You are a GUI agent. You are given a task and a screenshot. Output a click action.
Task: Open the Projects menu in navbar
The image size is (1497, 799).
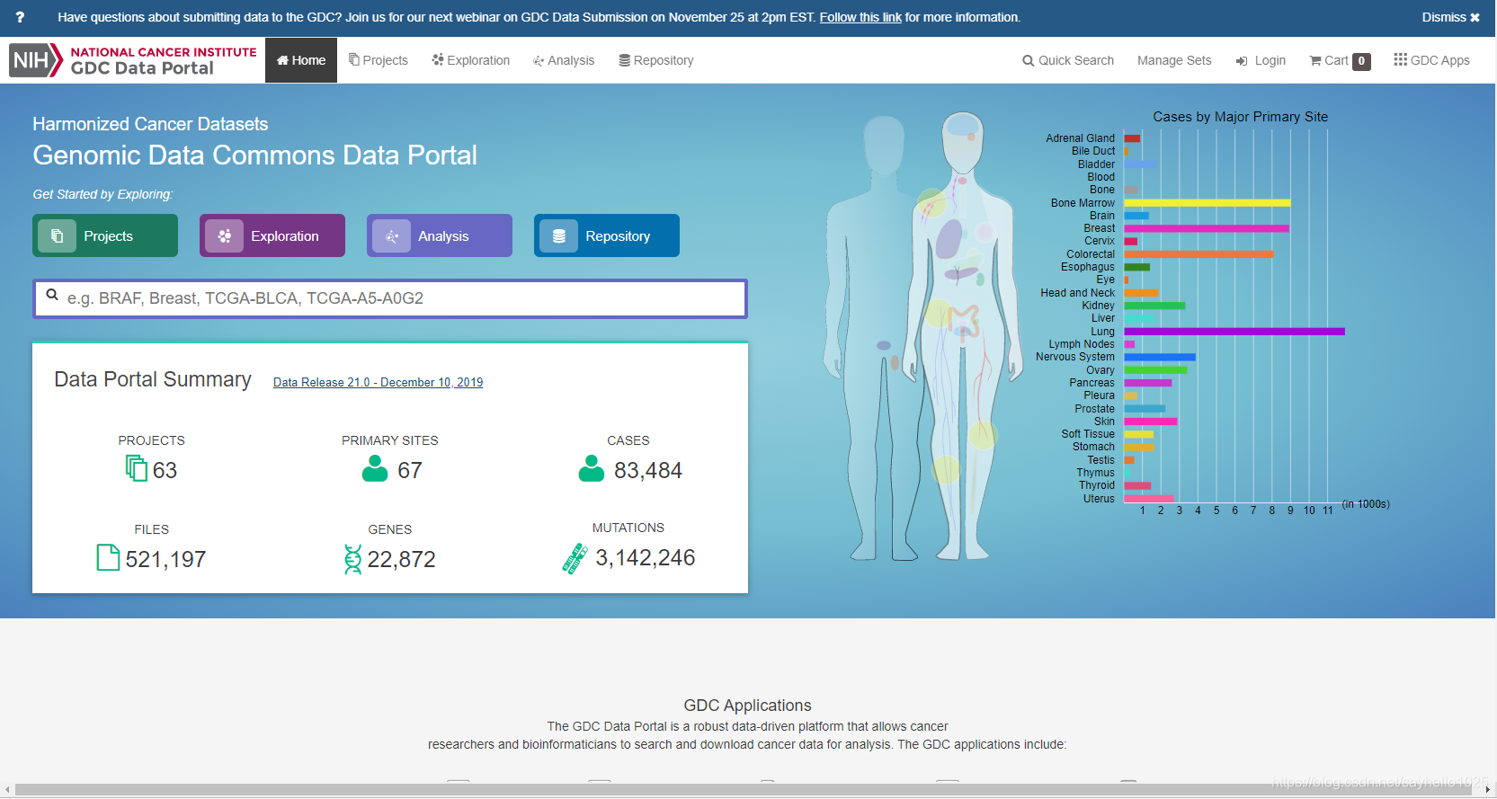(379, 60)
